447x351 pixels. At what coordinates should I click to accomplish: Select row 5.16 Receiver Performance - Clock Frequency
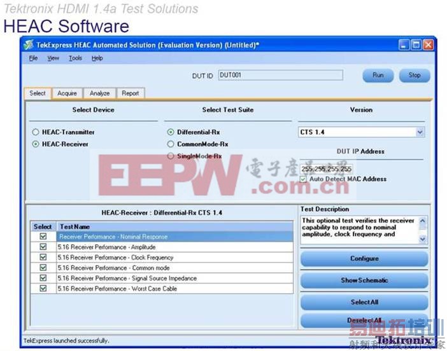(x=174, y=258)
